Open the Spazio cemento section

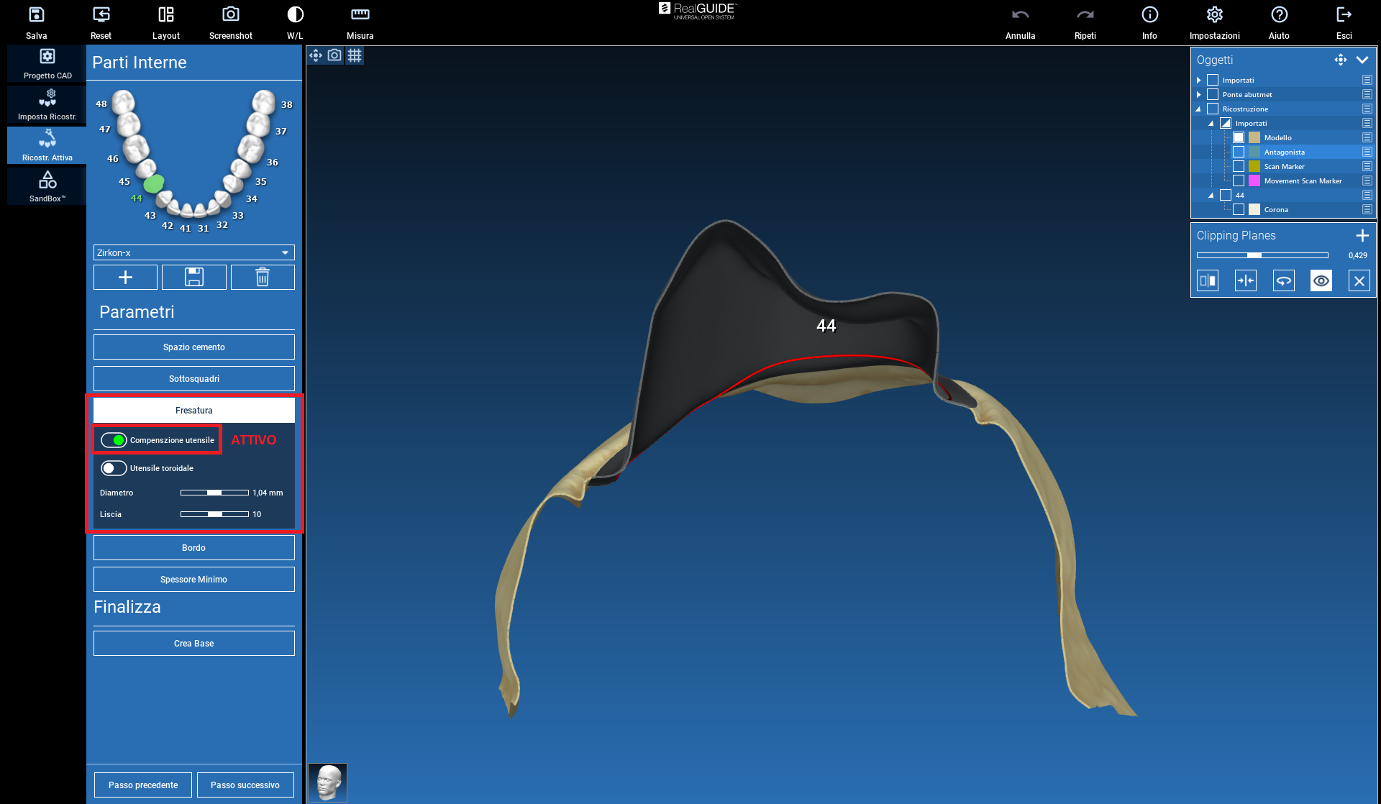point(193,347)
